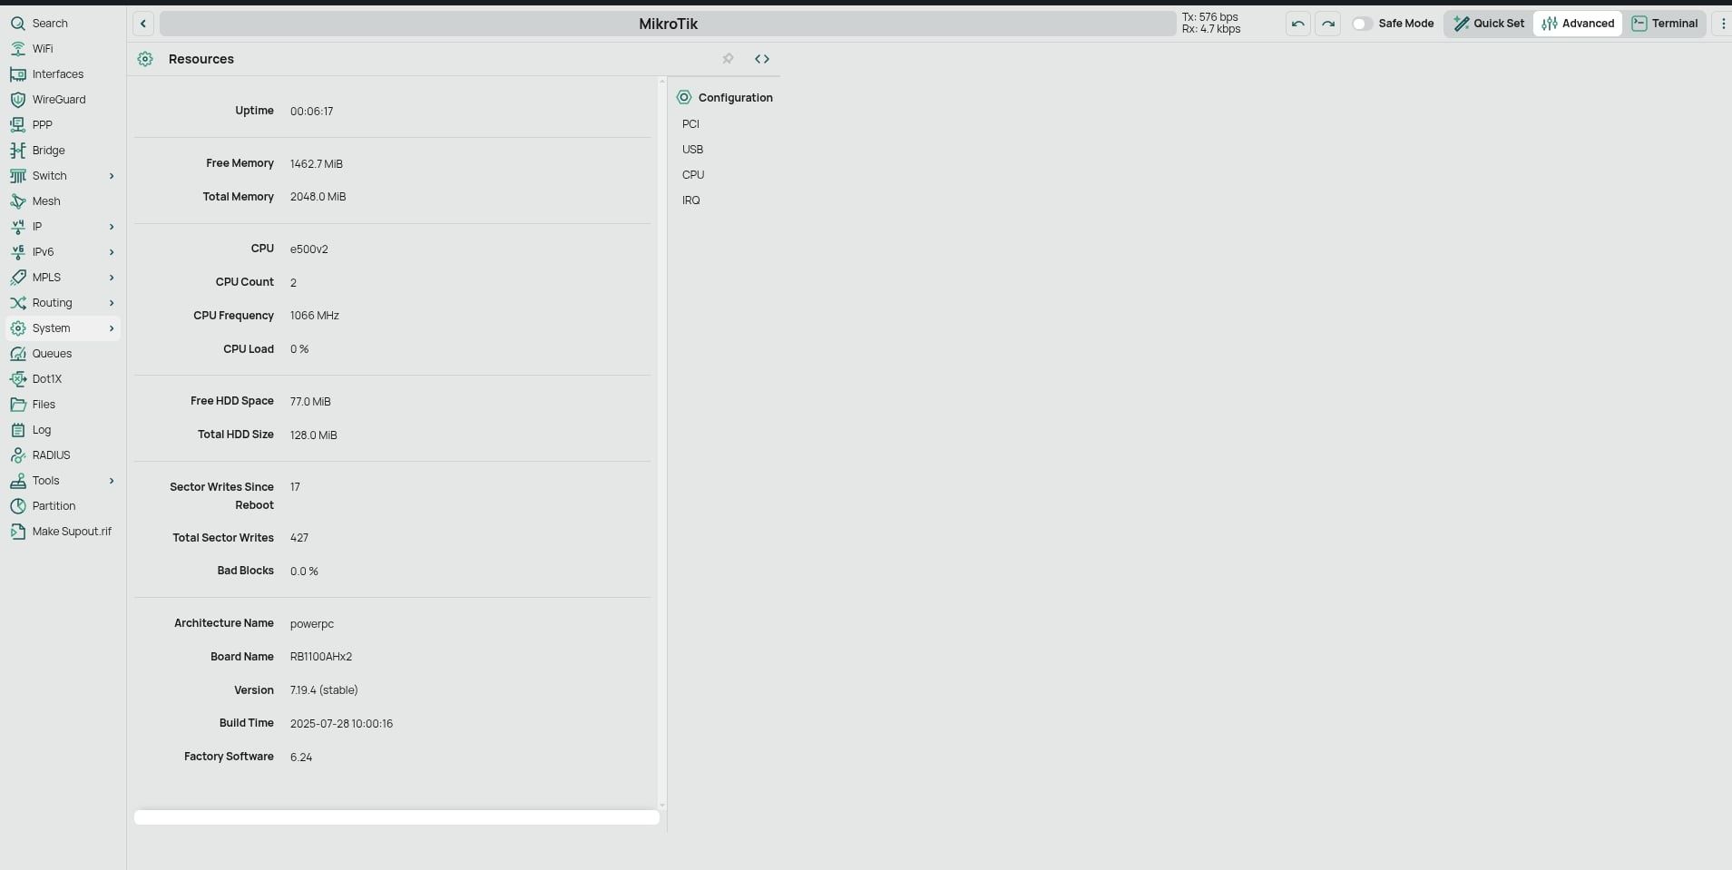Switch to Advanced mode
1732x870 pixels.
click(1578, 24)
